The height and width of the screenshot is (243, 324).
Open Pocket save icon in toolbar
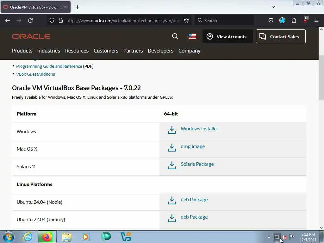271,21
